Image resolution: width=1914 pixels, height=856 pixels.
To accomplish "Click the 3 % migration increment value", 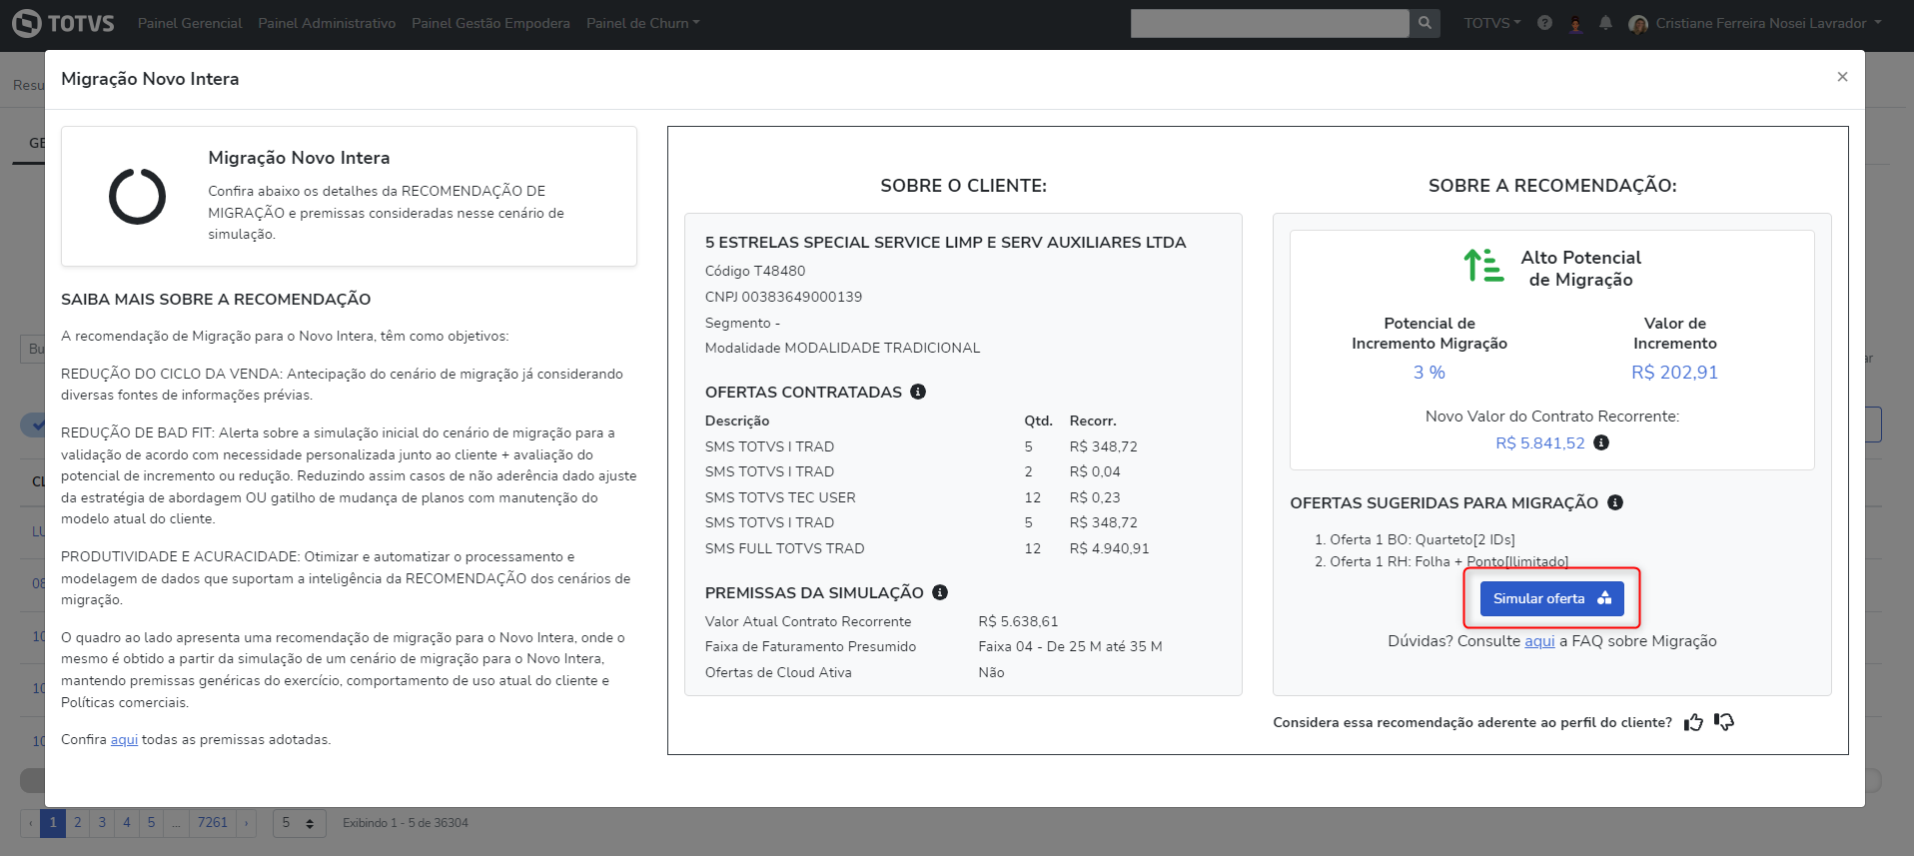I will coord(1429,373).
